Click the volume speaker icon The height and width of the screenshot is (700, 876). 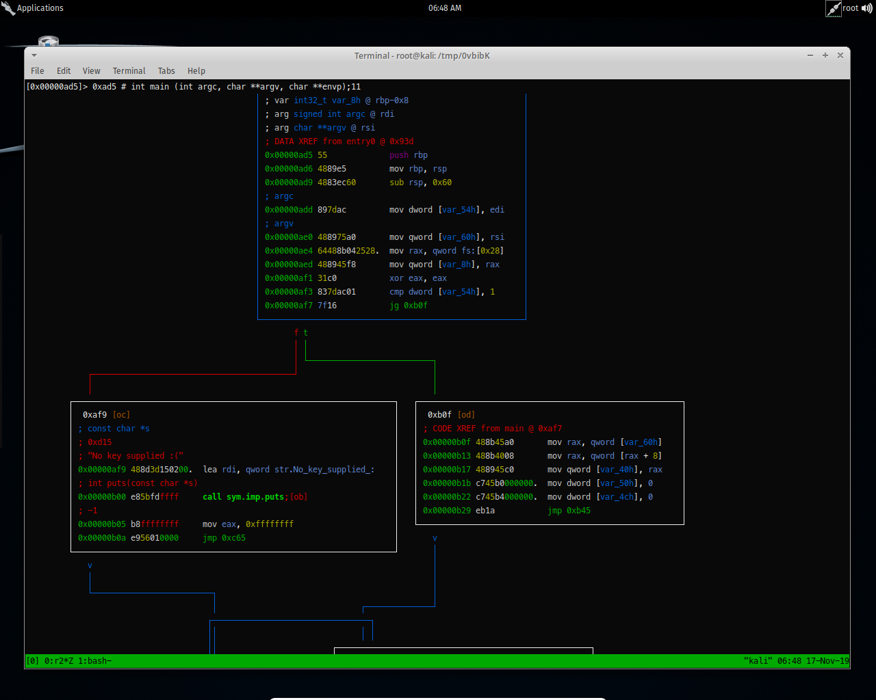pyautogui.click(x=867, y=8)
